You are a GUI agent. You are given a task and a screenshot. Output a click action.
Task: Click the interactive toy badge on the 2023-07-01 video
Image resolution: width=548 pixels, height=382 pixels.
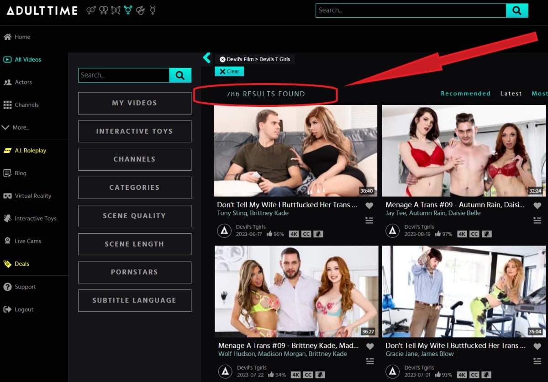(x=487, y=375)
